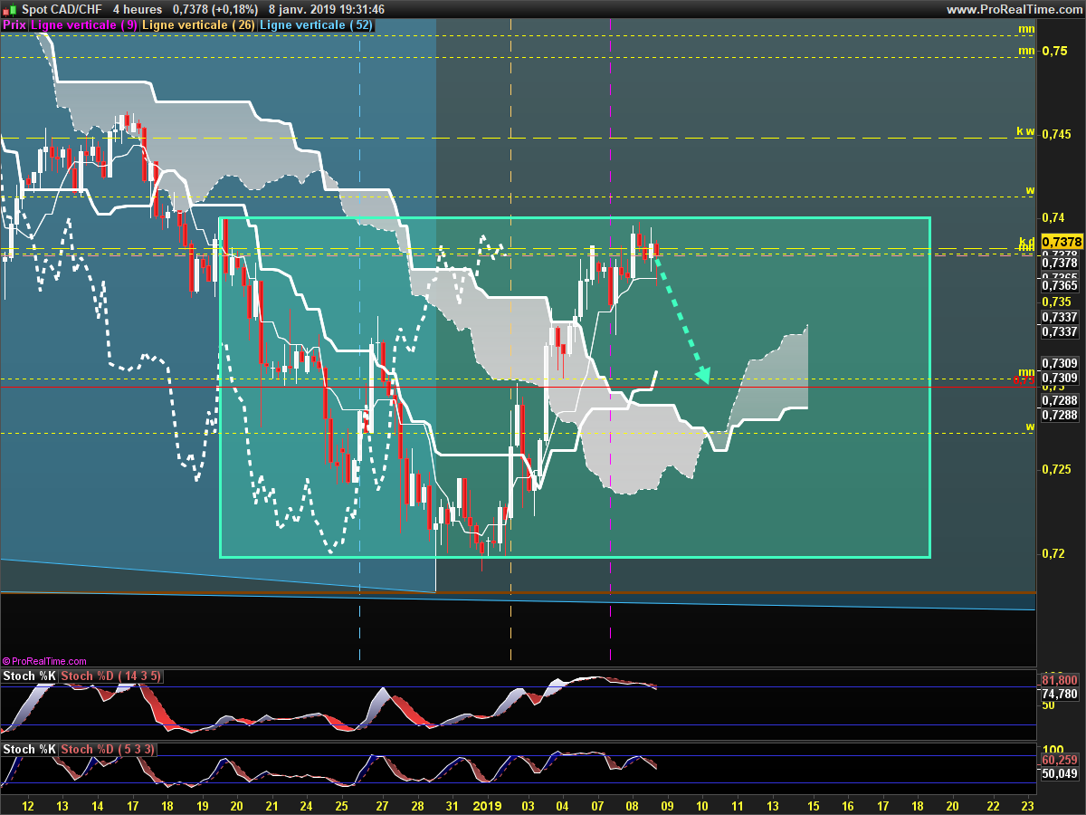Click the 60,259 stochastic value tag
This screenshot has height=815, width=1086.
[x=1060, y=761]
